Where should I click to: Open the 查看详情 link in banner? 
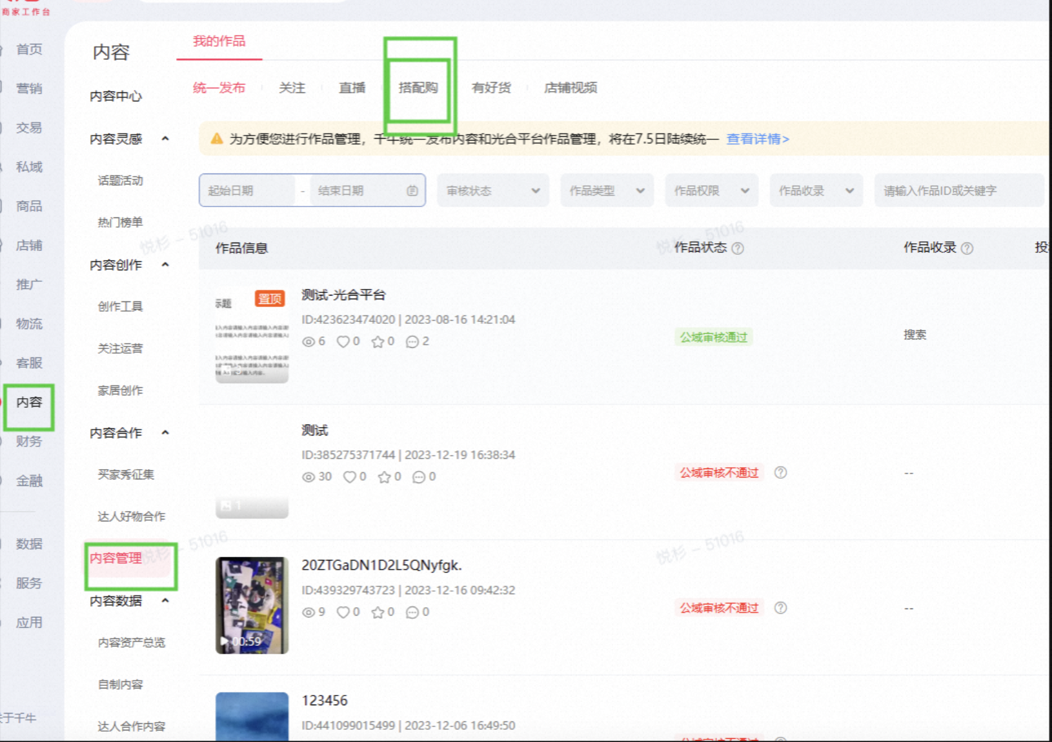tap(758, 139)
